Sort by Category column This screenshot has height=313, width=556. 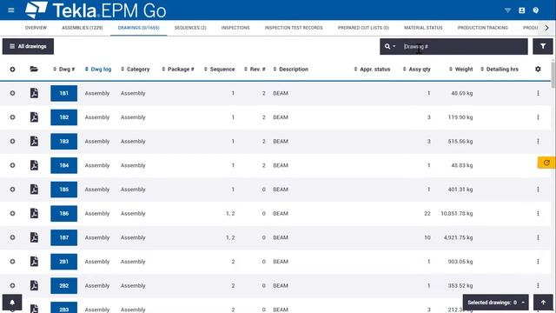coord(136,70)
